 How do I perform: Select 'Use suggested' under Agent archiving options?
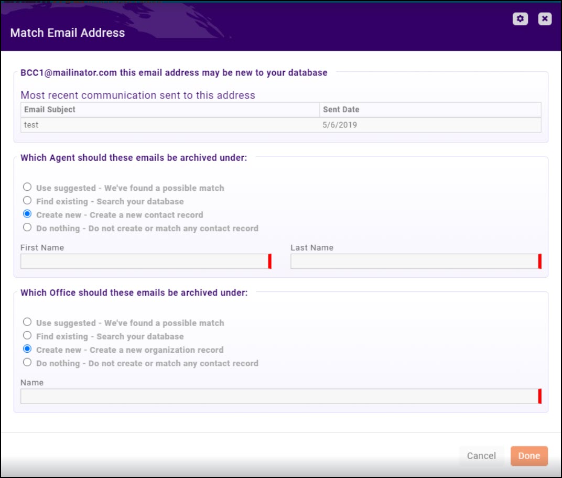pos(27,187)
